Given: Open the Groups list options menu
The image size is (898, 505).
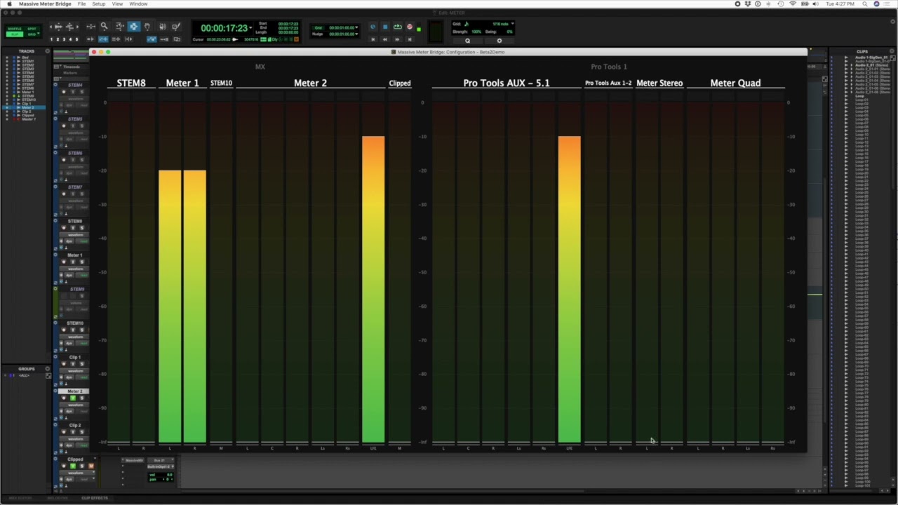Looking at the screenshot, I should click(x=48, y=369).
